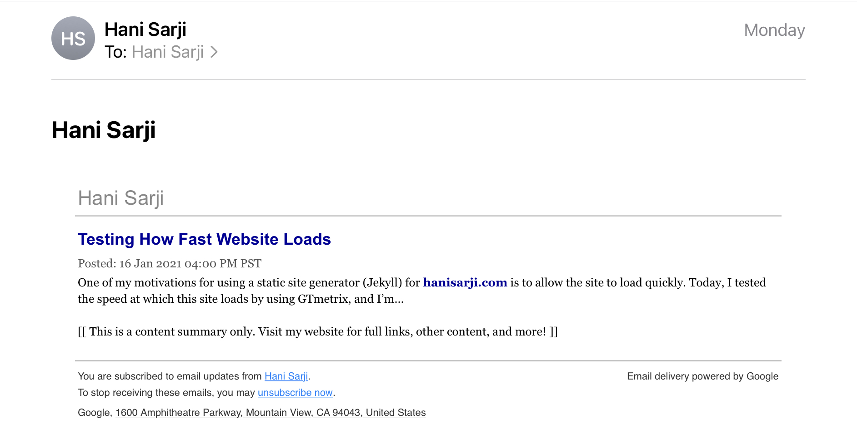Click the article summary mentioning GTmetrix
Image resolution: width=857 pixels, height=434 pixels.
(422, 291)
